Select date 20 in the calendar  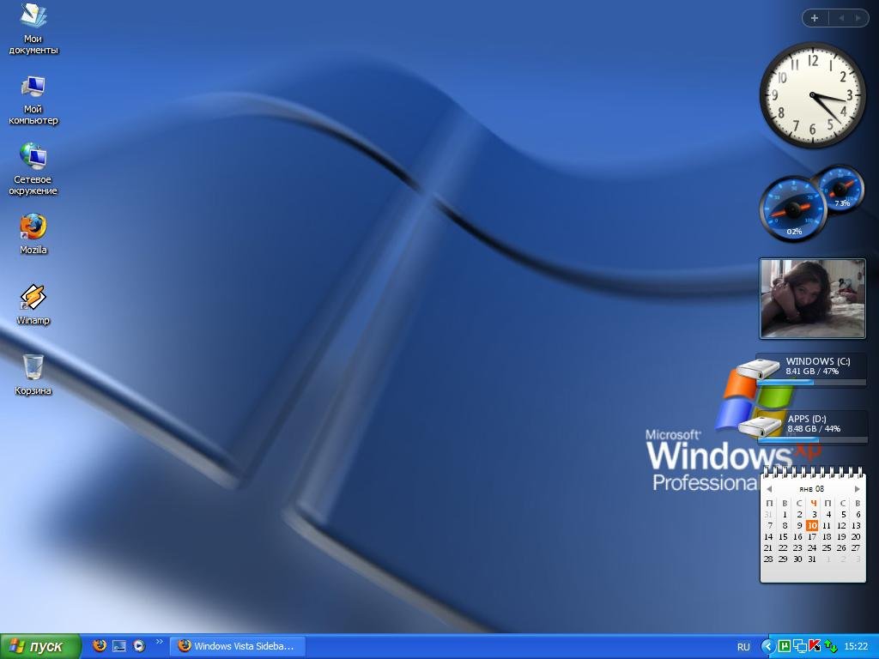(x=856, y=537)
